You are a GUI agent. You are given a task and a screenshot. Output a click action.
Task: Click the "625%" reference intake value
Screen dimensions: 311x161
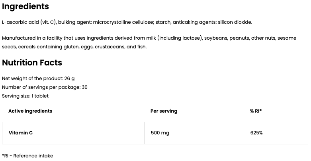[256, 133]
